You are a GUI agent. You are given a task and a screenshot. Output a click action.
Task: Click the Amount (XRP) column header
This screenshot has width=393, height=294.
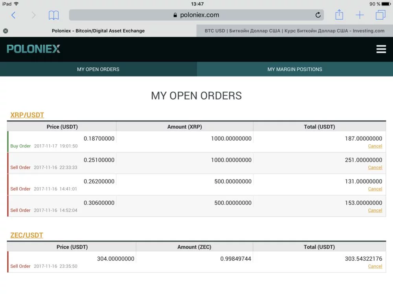tap(184, 127)
